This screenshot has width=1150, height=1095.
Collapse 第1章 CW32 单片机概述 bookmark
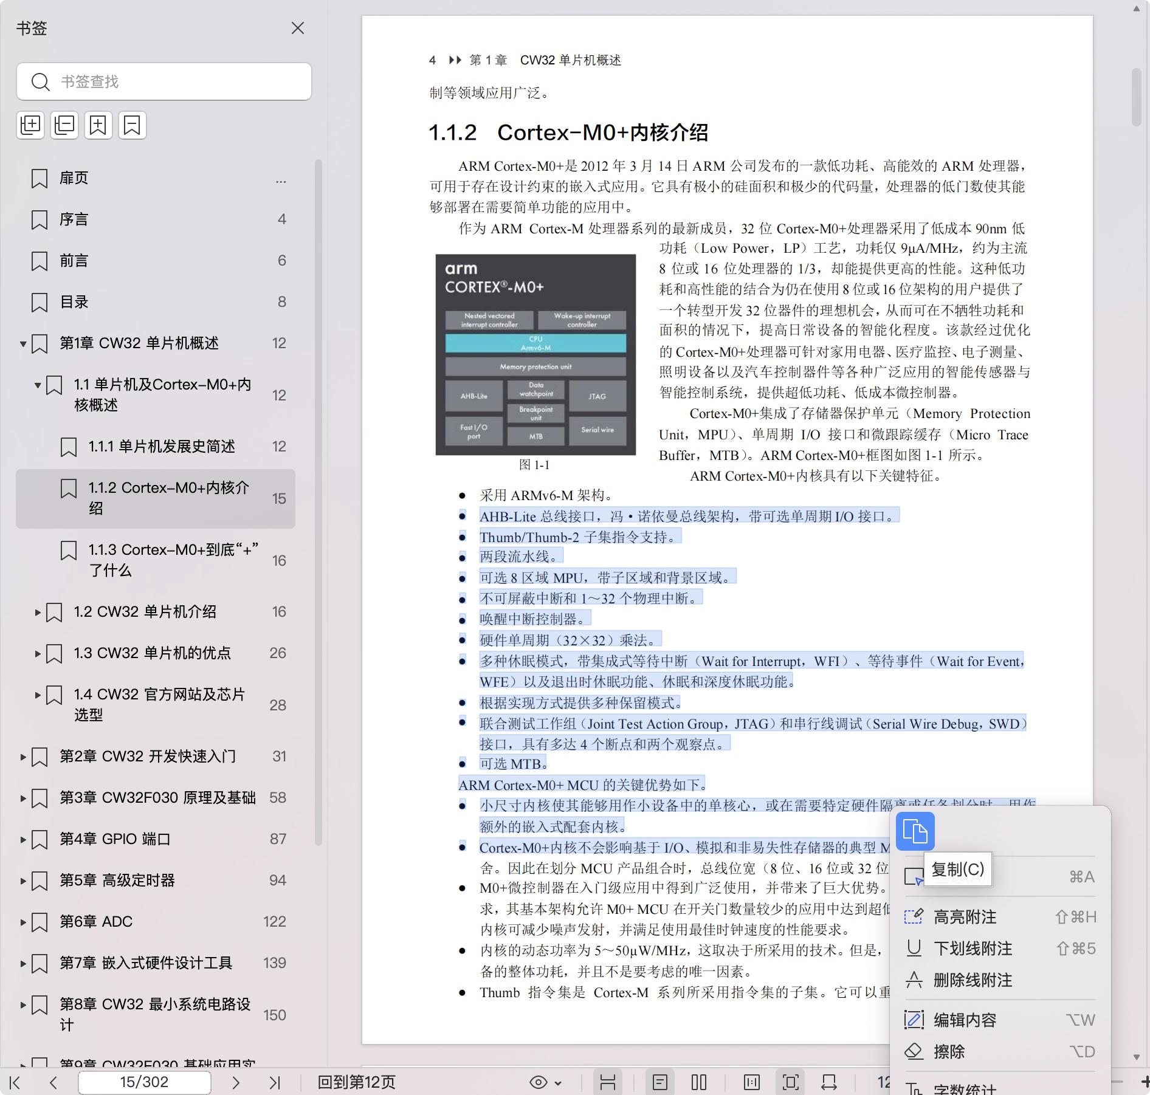(x=23, y=344)
